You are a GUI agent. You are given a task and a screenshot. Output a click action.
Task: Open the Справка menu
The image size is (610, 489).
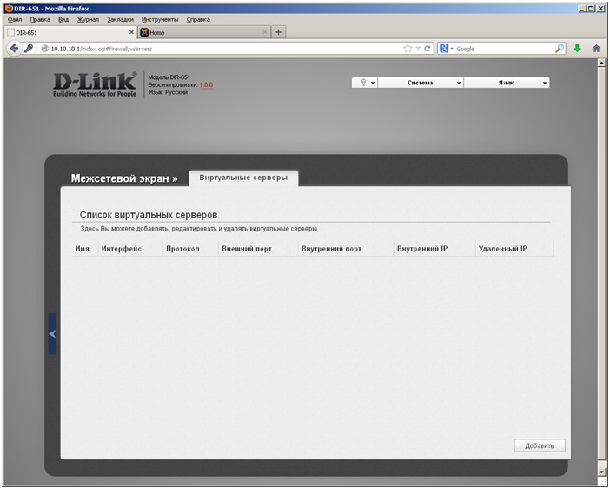tap(198, 19)
